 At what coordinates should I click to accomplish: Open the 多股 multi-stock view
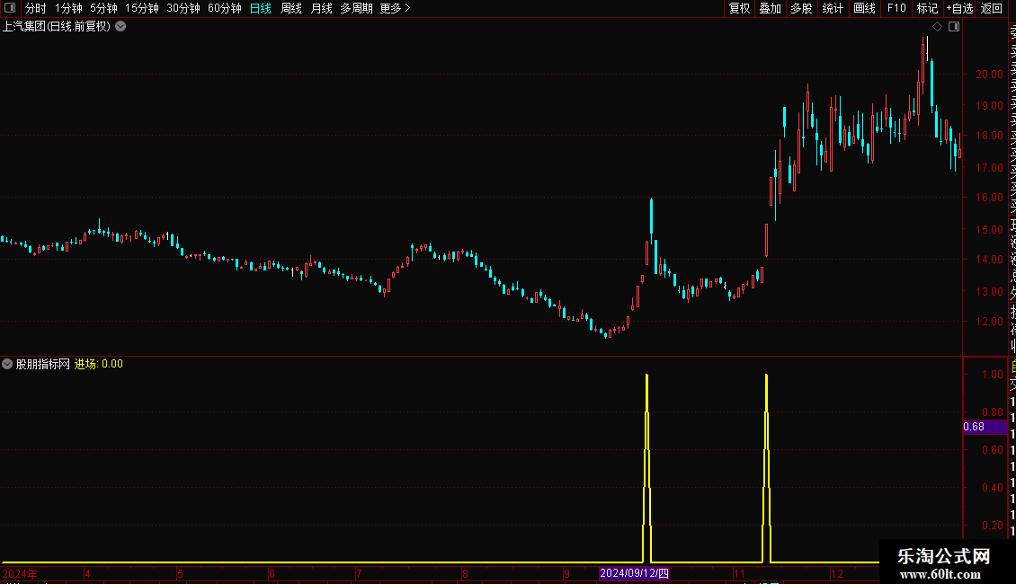[x=801, y=8]
